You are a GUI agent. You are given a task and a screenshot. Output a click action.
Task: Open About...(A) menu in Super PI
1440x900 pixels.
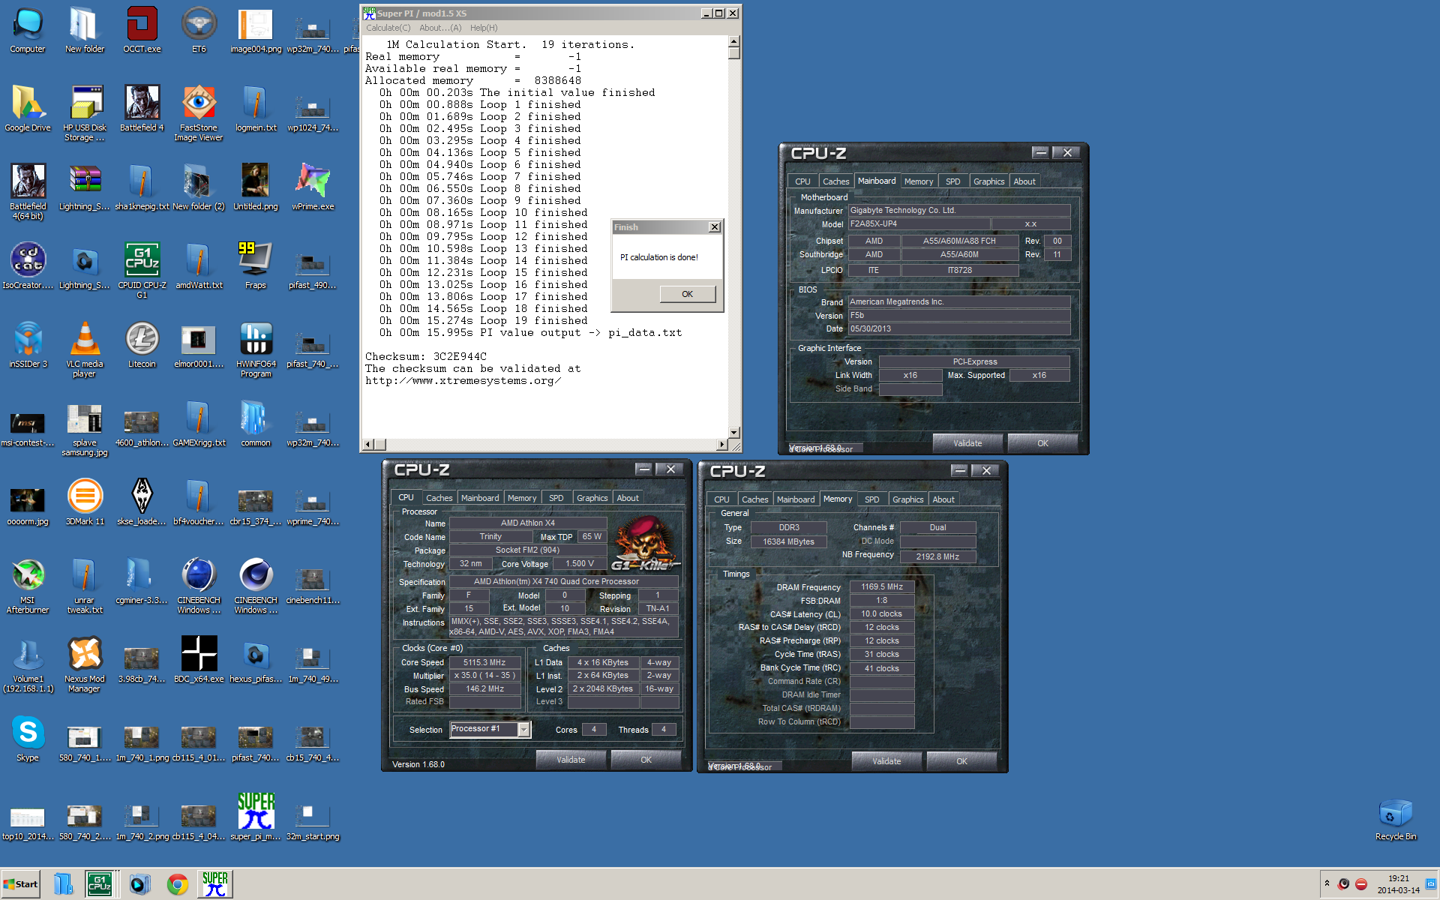[x=440, y=28]
